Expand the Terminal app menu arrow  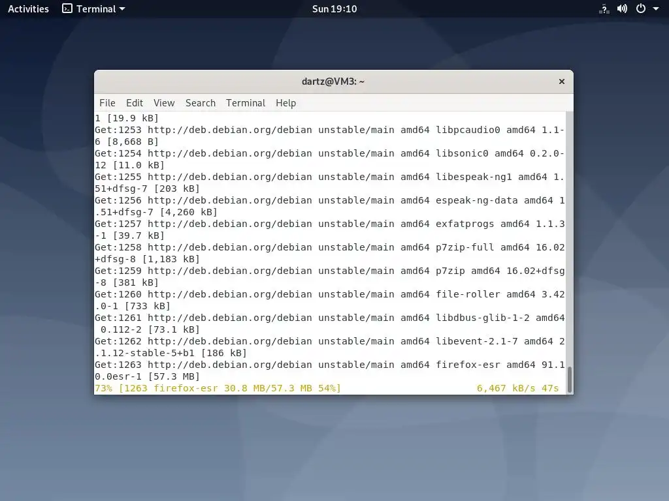[122, 9]
